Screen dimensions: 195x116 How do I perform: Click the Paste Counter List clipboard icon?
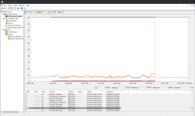tap(49, 12)
